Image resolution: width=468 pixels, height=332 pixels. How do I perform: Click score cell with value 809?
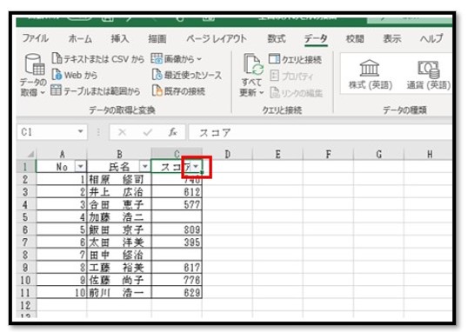click(177, 229)
